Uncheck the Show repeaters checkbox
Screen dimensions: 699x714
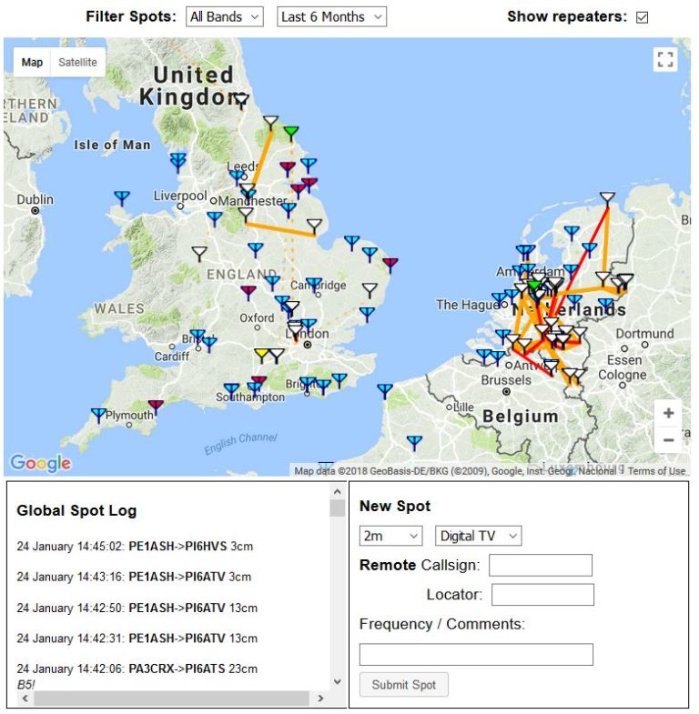(642, 17)
